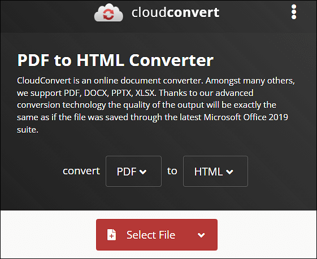Open the HTML target format dropdown
Viewport: 317px width, 259px height.
[215, 171]
